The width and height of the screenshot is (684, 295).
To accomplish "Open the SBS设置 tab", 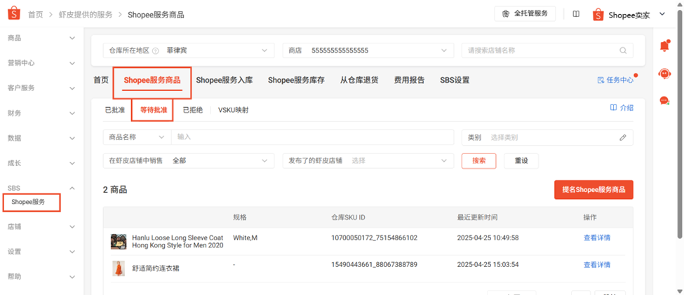I will (x=455, y=80).
